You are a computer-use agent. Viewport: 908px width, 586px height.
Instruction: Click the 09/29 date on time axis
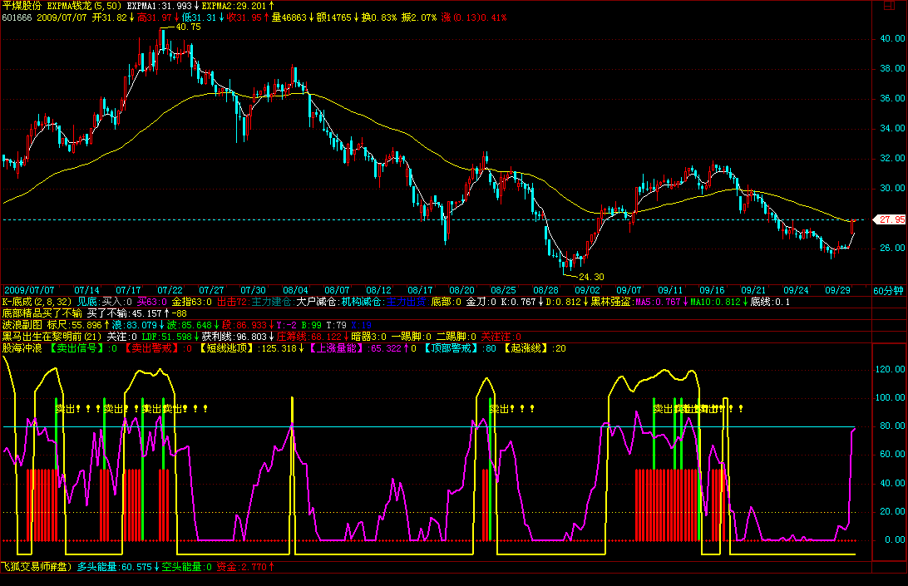(837, 290)
